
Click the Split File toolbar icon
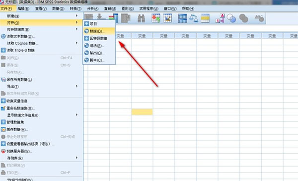tap(182, 18)
